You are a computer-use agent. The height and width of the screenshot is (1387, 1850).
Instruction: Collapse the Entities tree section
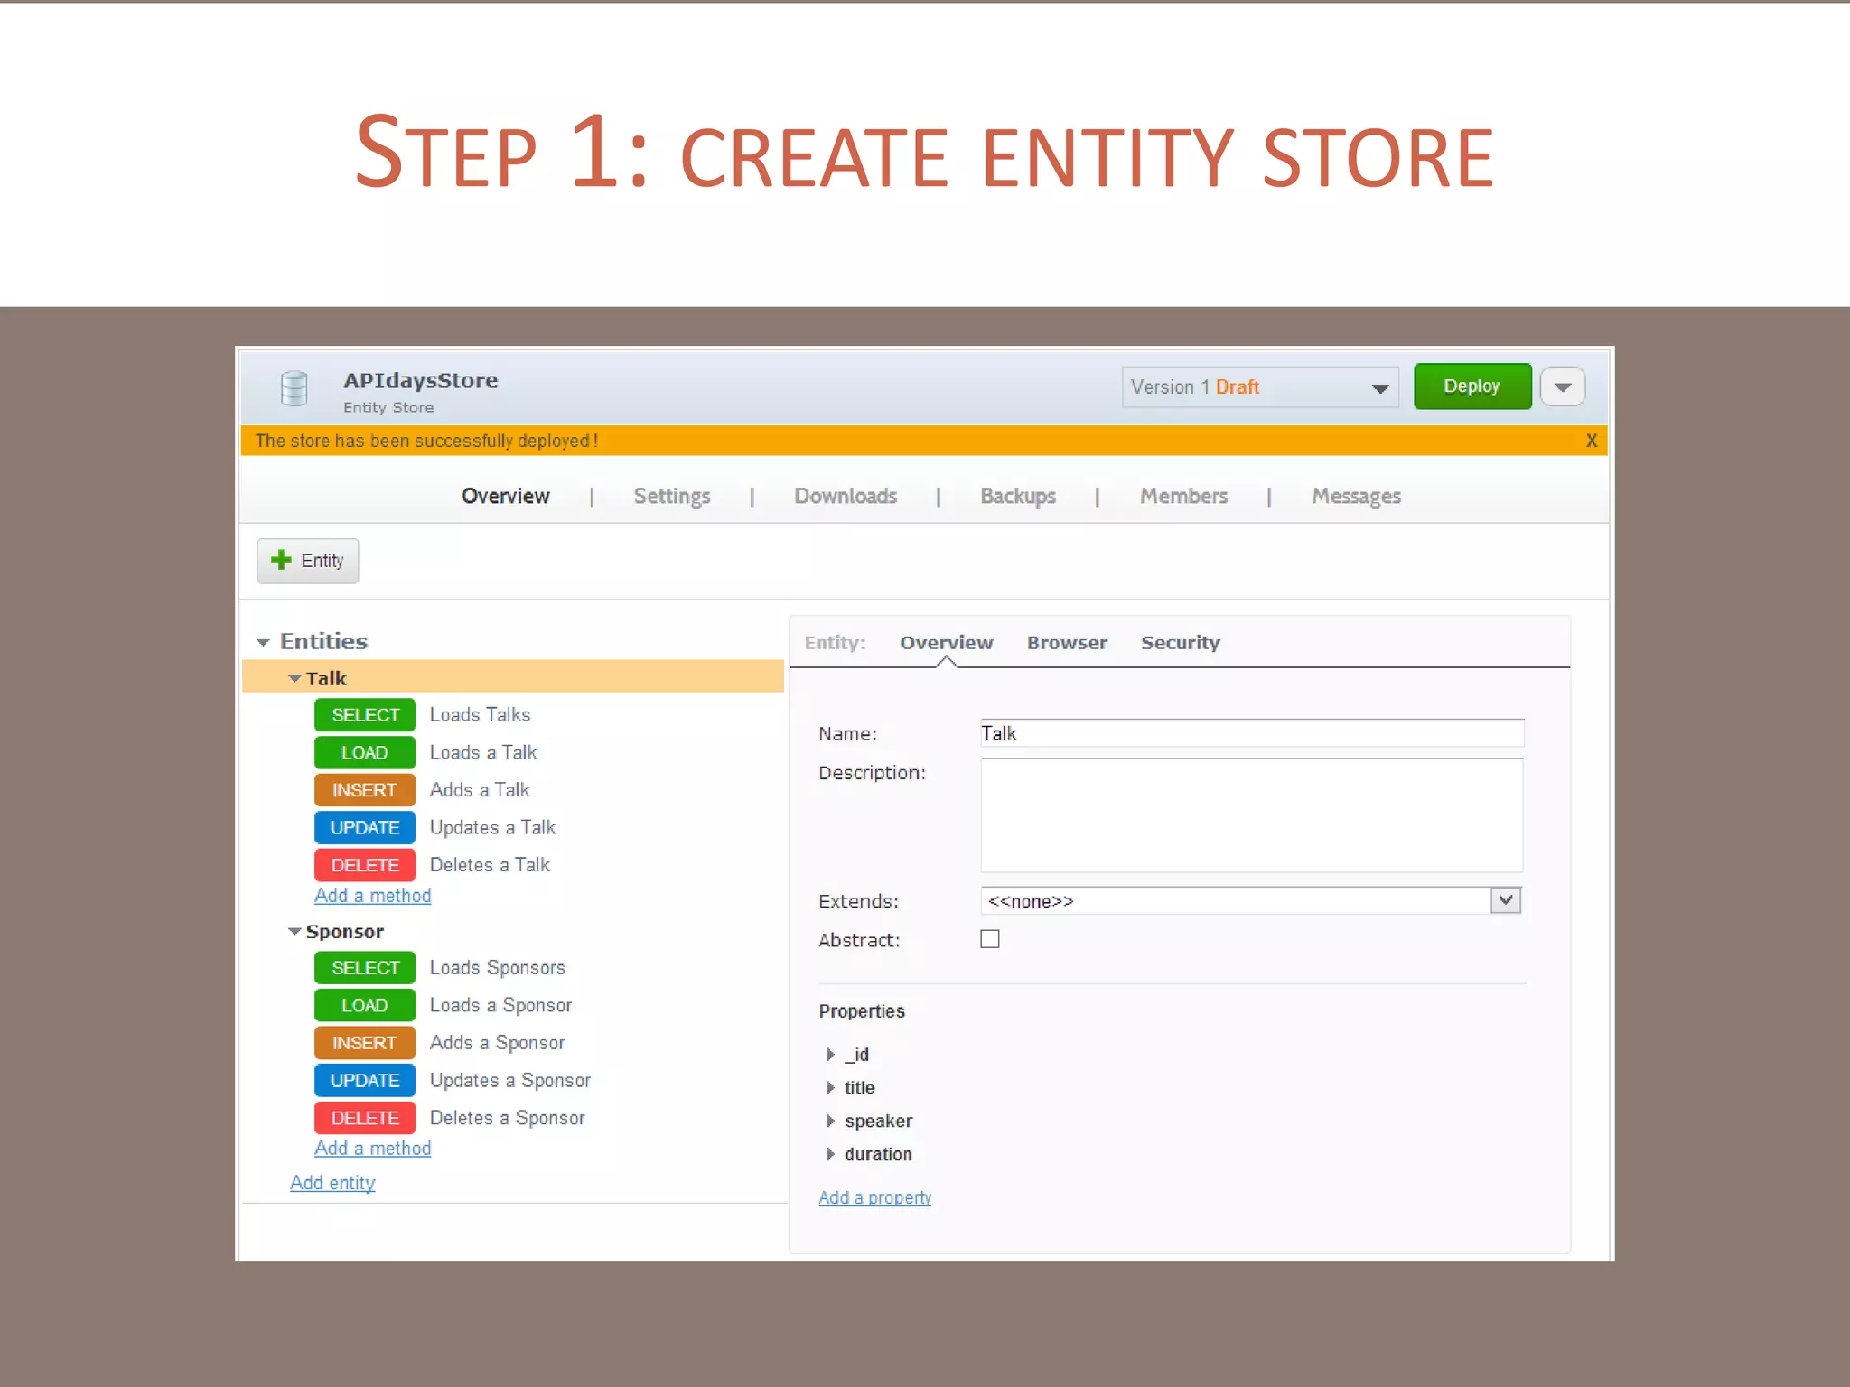[x=263, y=642]
